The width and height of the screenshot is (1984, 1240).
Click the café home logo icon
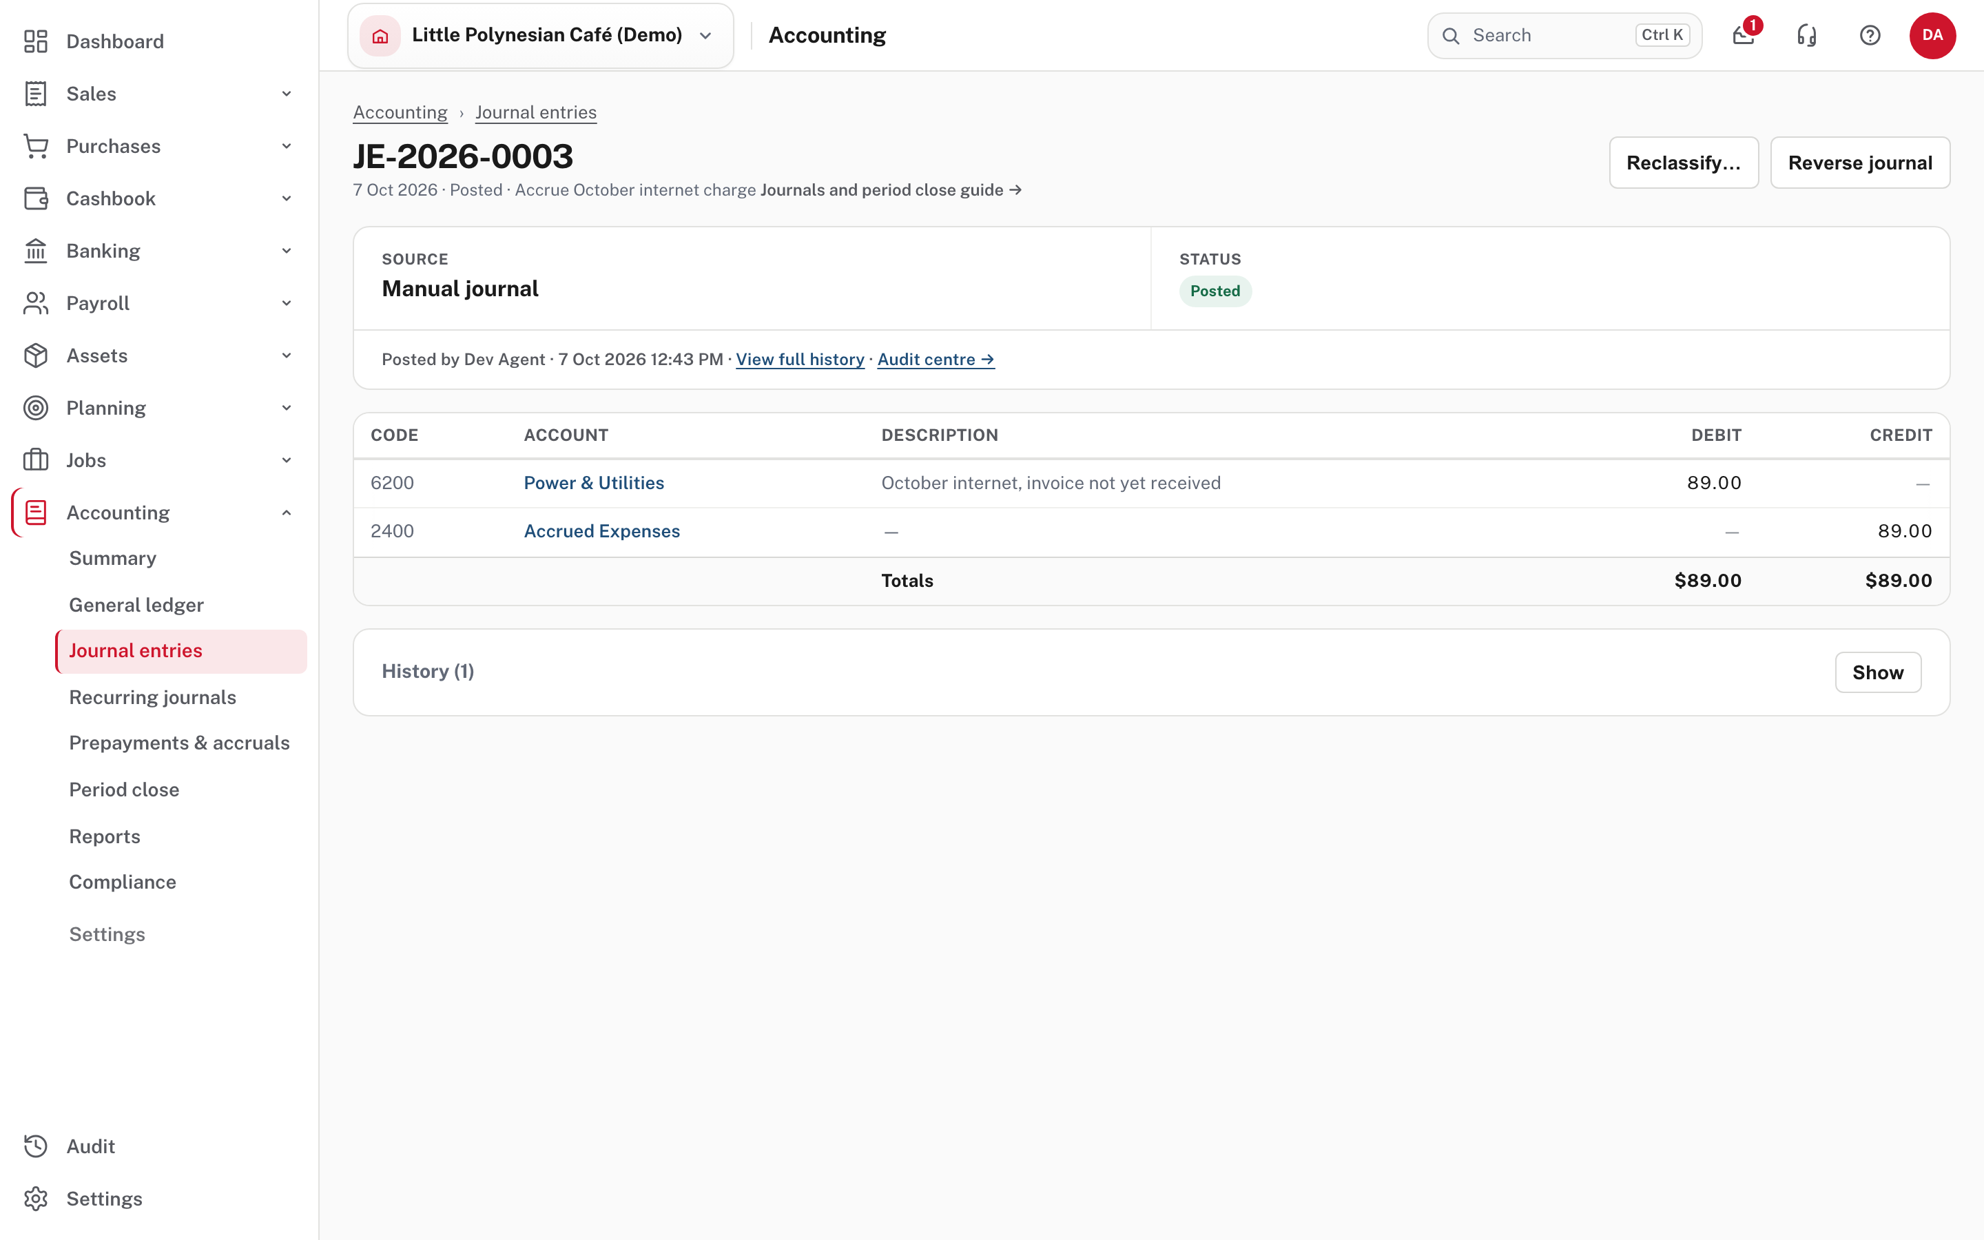(380, 35)
